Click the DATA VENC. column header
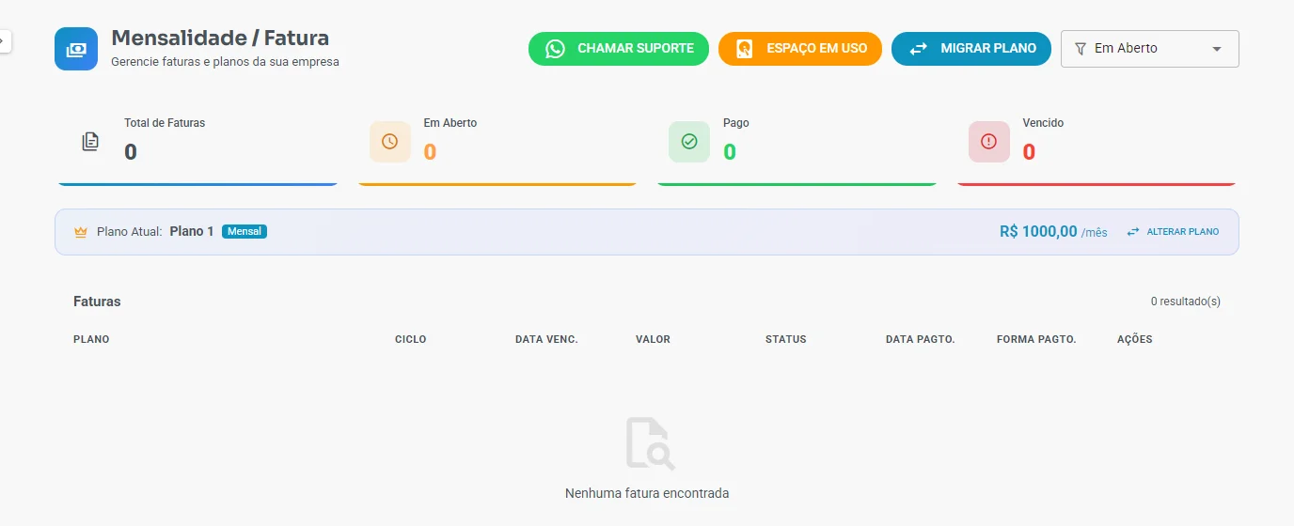Viewport: 1294px width, 526px height. point(546,339)
